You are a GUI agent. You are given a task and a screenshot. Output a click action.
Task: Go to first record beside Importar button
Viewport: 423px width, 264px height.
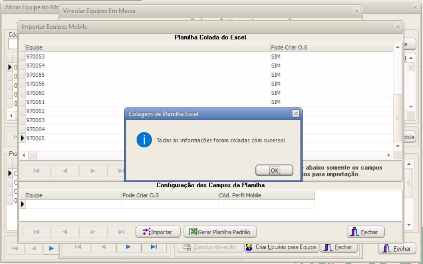pos(36,232)
